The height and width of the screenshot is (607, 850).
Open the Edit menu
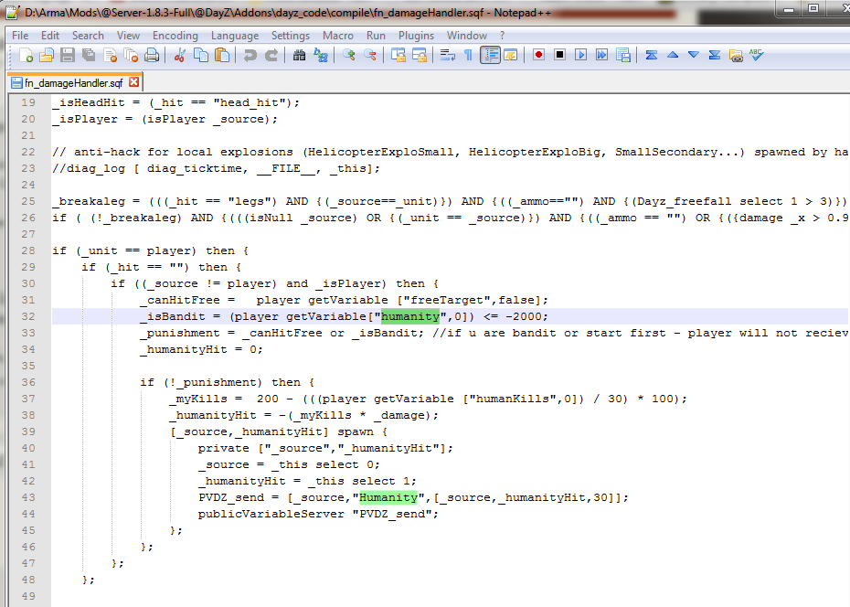click(x=50, y=36)
